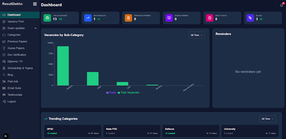The height and width of the screenshot is (139, 286).
Task: Open the Vacancies chart All Time dropdown
Action: 197,35
